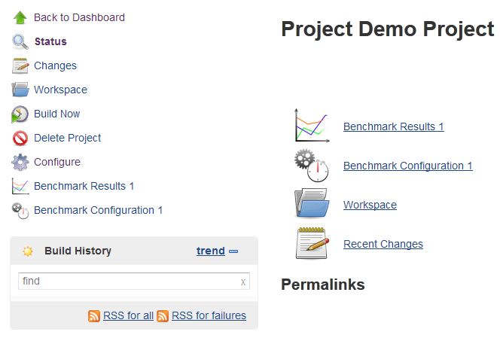Click the Build Now clock icon

click(20, 114)
